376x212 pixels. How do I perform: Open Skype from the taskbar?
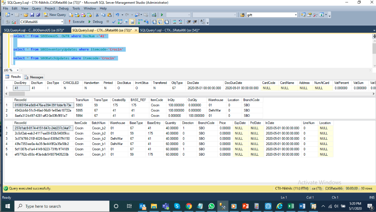[177, 206]
